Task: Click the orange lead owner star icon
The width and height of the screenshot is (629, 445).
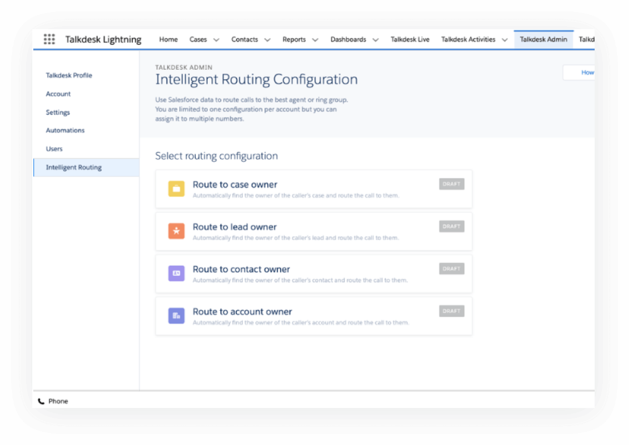Action: (x=177, y=231)
